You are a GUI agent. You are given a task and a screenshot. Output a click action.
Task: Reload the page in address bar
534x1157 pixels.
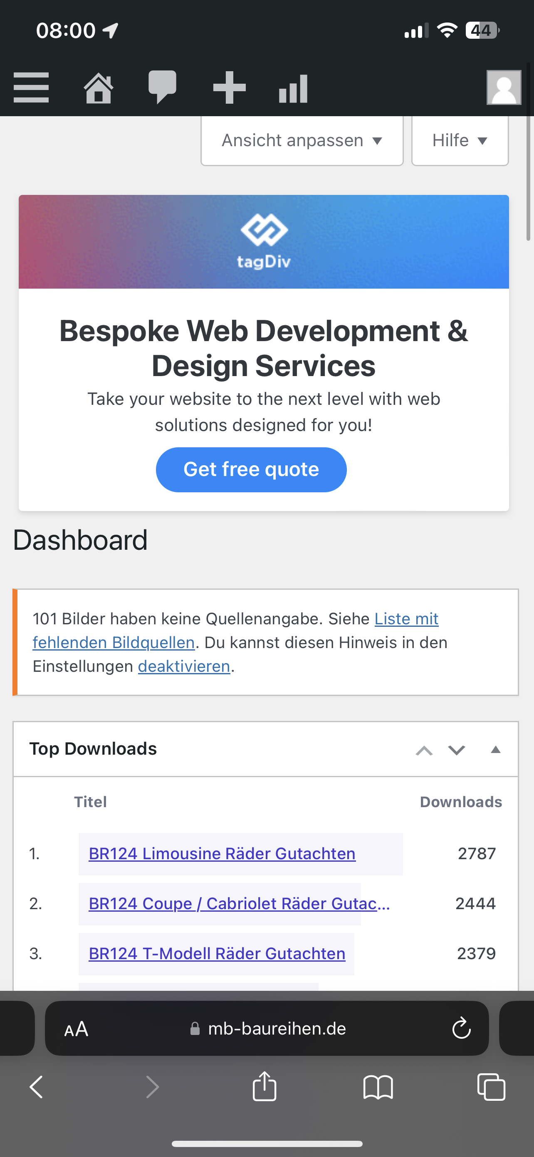tap(461, 1028)
